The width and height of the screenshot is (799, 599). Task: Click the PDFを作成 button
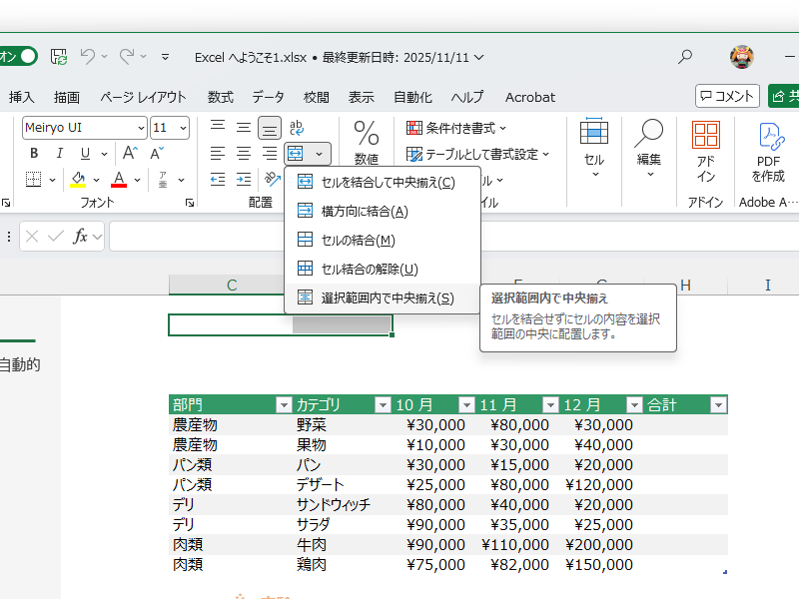768,152
